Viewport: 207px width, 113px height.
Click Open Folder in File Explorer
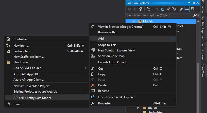[x=116, y=97]
